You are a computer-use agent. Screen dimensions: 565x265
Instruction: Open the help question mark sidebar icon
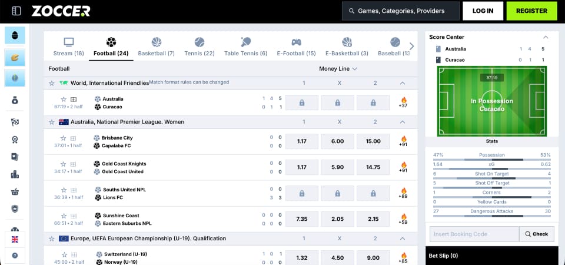(15, 256)
